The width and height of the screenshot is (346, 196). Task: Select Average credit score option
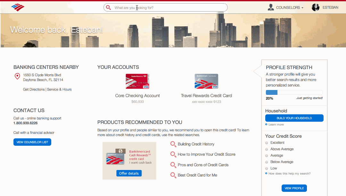(267, 156)
